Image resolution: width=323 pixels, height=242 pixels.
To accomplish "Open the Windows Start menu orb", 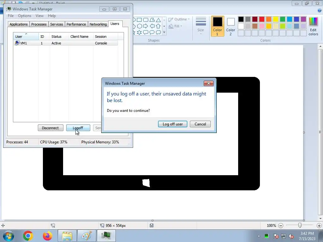I will pos(9,236).
